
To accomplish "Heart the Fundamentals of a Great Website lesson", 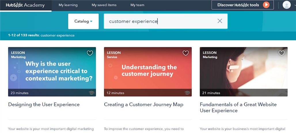I will (282, 53).
